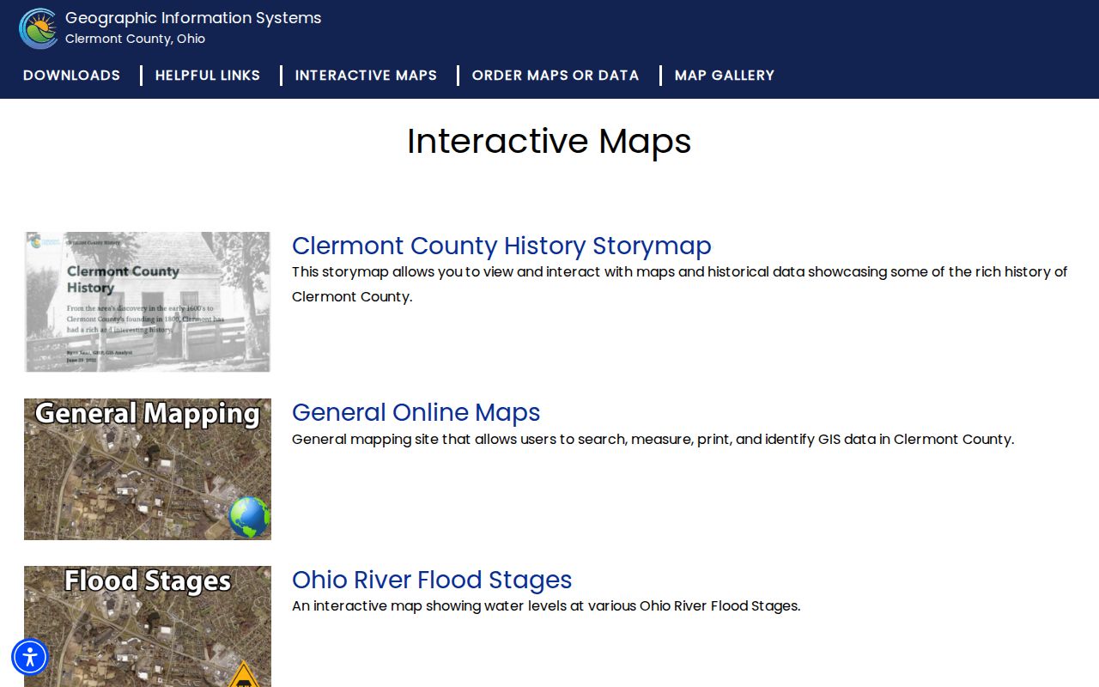Click the Geographic Information Systems site title
Viewport: 1099px width, 687px height.
point(193,18)
